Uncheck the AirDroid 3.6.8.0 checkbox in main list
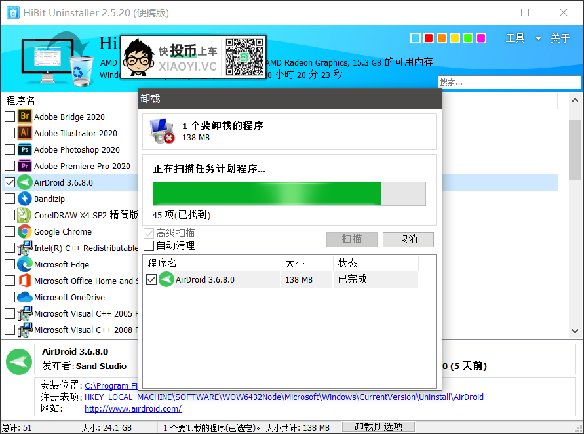 pos(10,182)
